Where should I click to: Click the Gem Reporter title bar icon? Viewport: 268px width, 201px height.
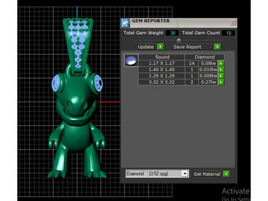click(125, 23)
